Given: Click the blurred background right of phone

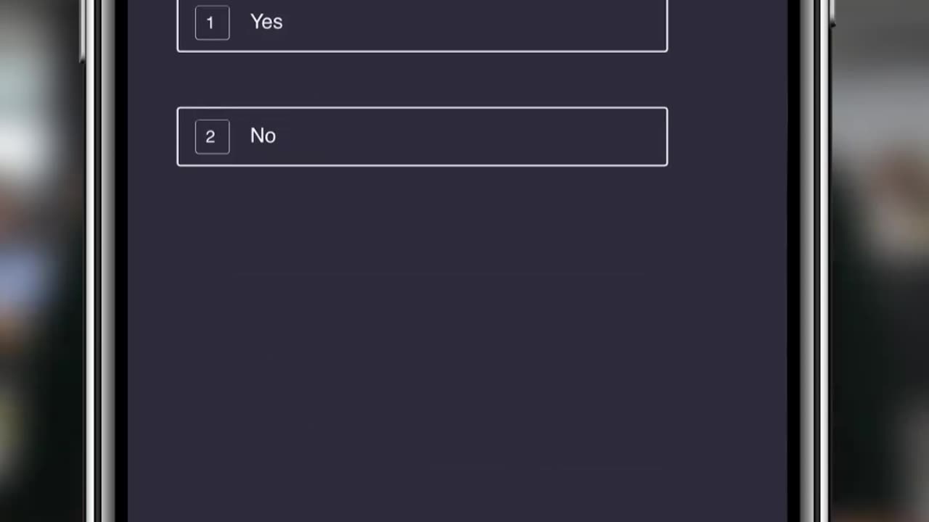Looking at the screenshot, I should pyautogui.click(x=880, y=261).
